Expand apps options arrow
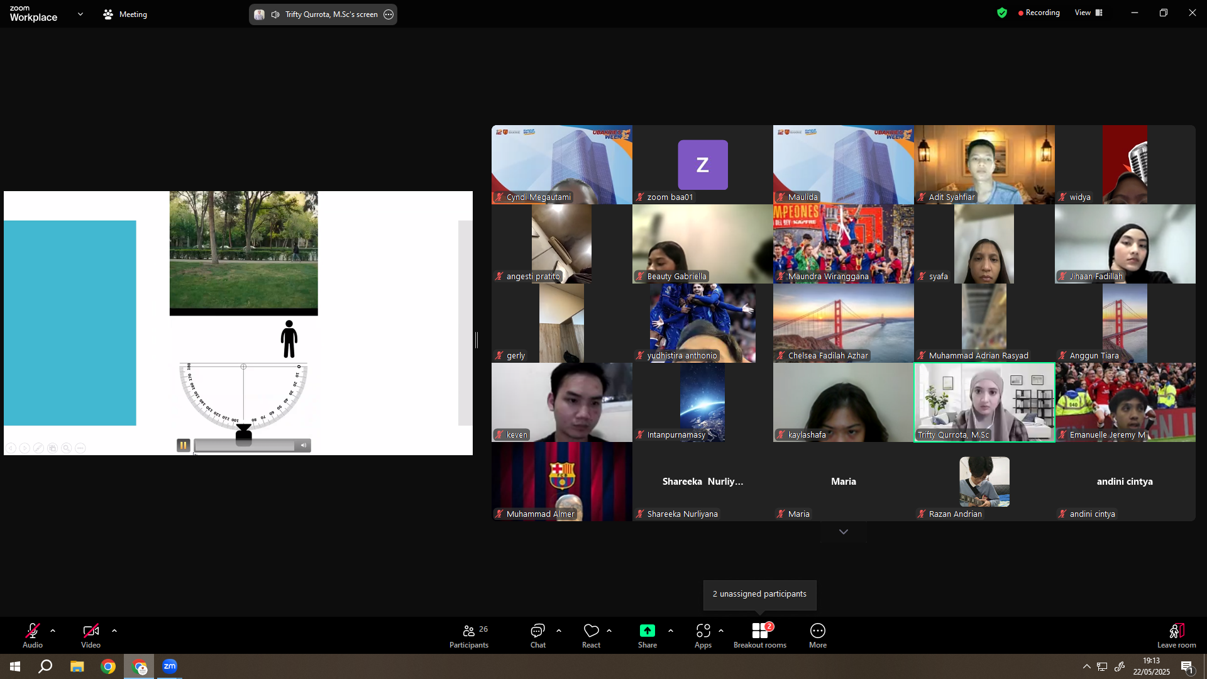 pyautogui.click(x=721, y=631)
